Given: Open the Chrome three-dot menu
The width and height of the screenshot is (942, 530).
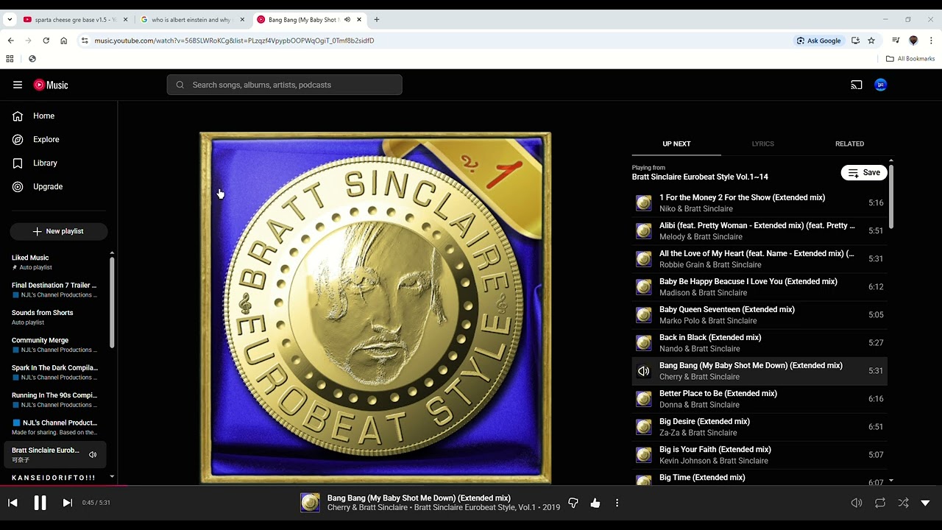Looking at the screenshot, I should [x=931, y=40].
